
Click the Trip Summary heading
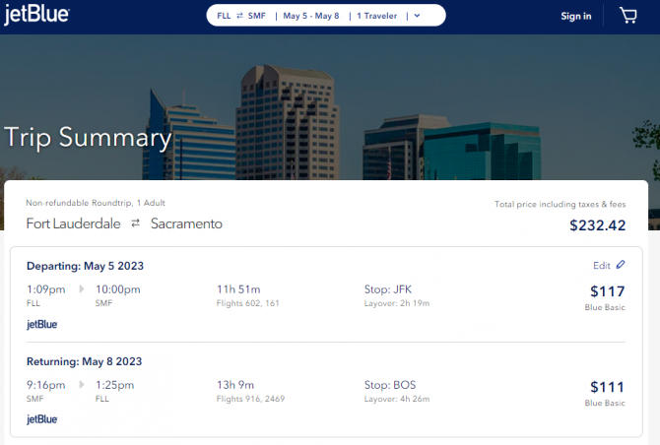tap(88, 138)
